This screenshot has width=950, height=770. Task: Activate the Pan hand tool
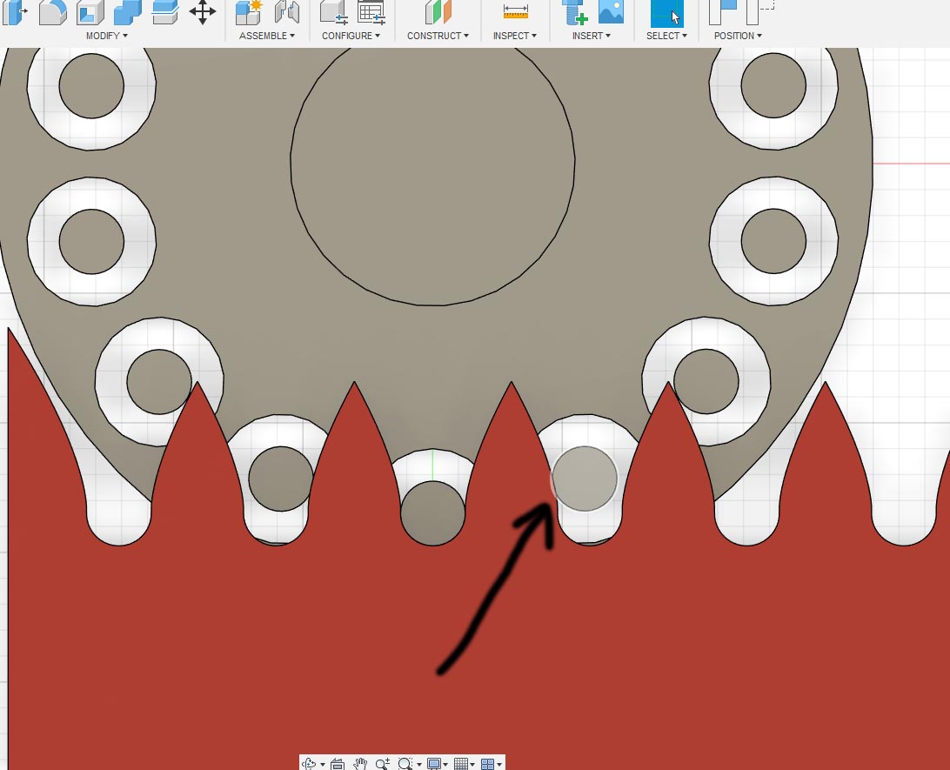360,762
